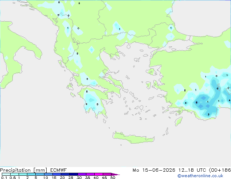Click the '25' legend scale label
231x179 pixels.
[x=71, y=178]
